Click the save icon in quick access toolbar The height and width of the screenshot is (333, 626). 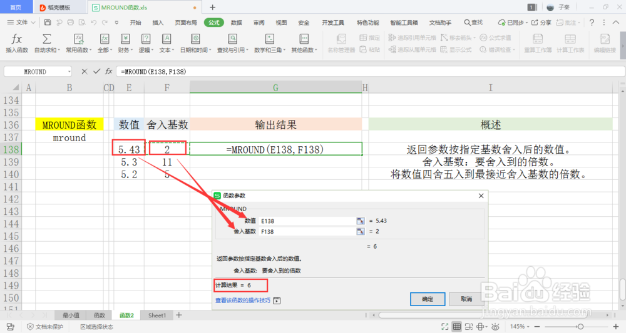coord(48,22)
